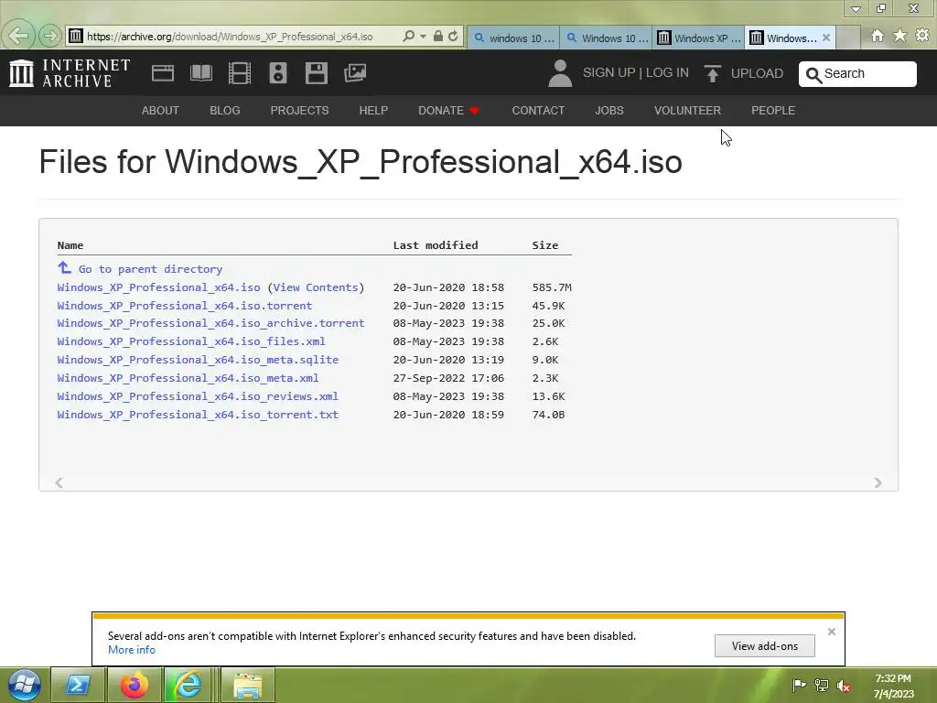
Task: Click the upload arrow icon
Action: [712, 73]
